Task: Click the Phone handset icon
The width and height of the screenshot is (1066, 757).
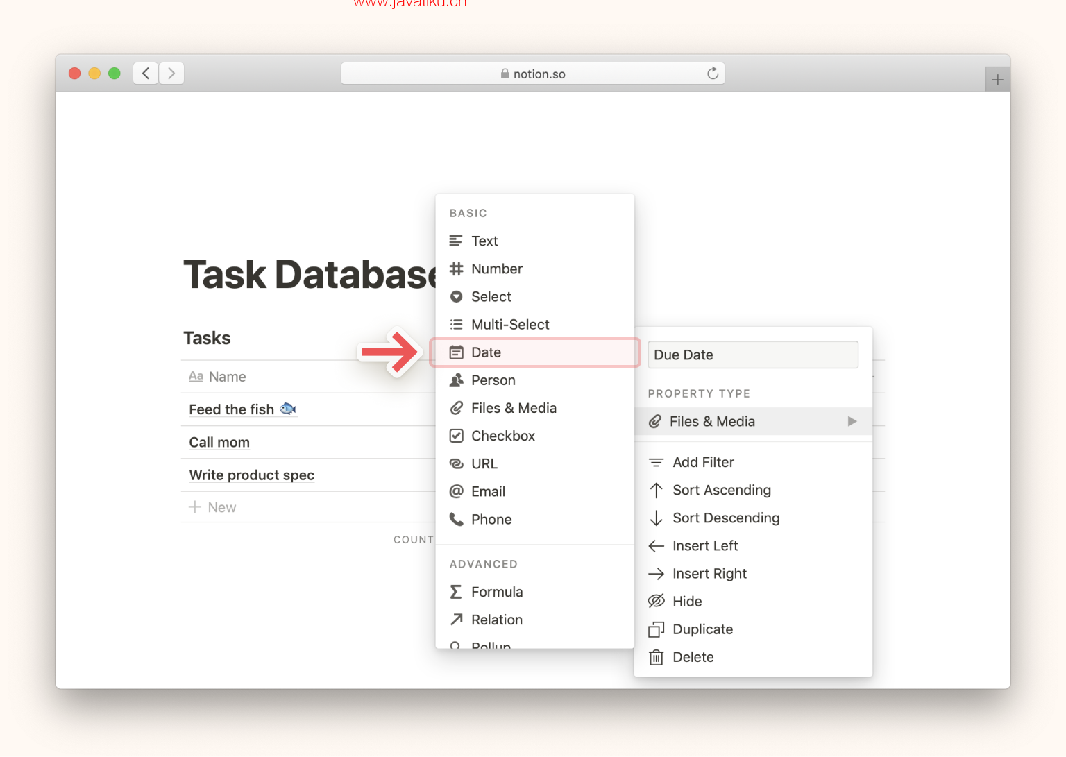Action: (456, 519)
